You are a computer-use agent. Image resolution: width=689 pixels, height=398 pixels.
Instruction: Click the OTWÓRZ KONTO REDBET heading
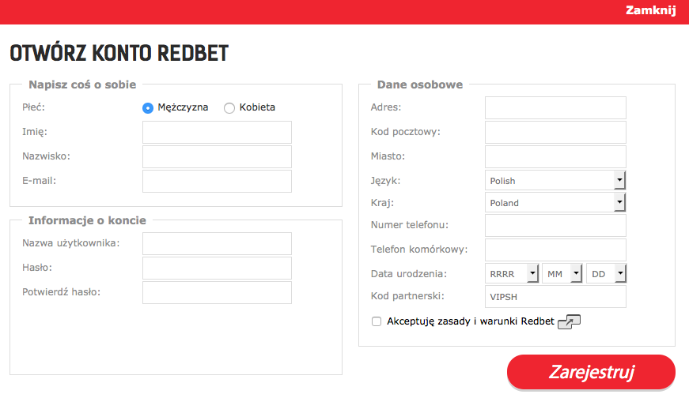point(119,53)
